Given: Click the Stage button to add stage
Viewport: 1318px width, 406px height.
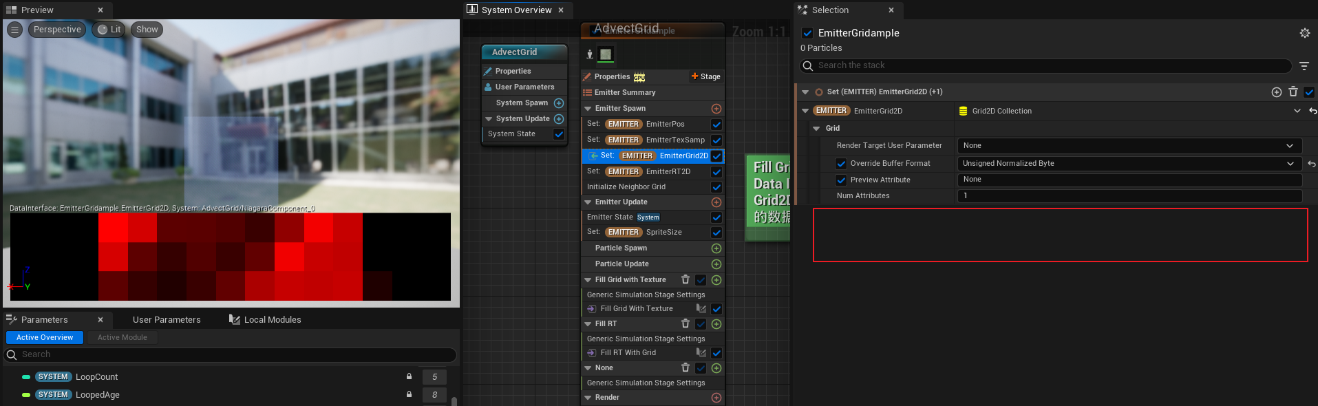Looking at the screenshot, I should tap(705, 76).
